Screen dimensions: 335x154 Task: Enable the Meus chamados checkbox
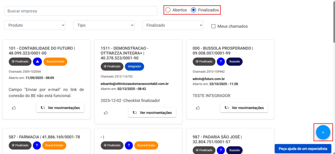[214, 26]
